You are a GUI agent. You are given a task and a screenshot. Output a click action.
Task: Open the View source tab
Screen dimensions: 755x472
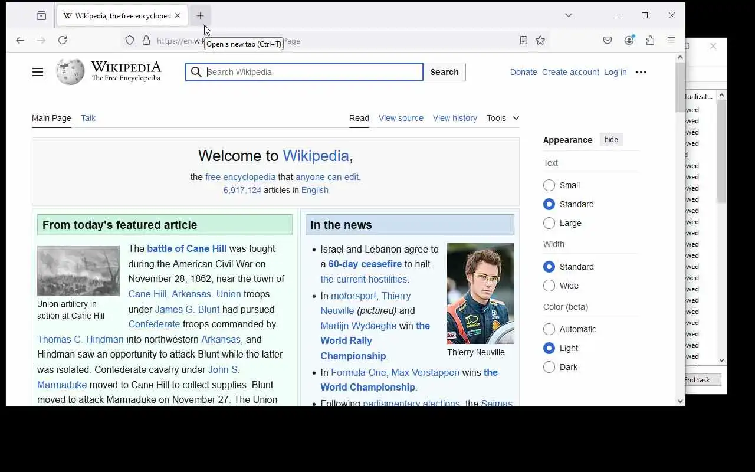coord(401,118)
